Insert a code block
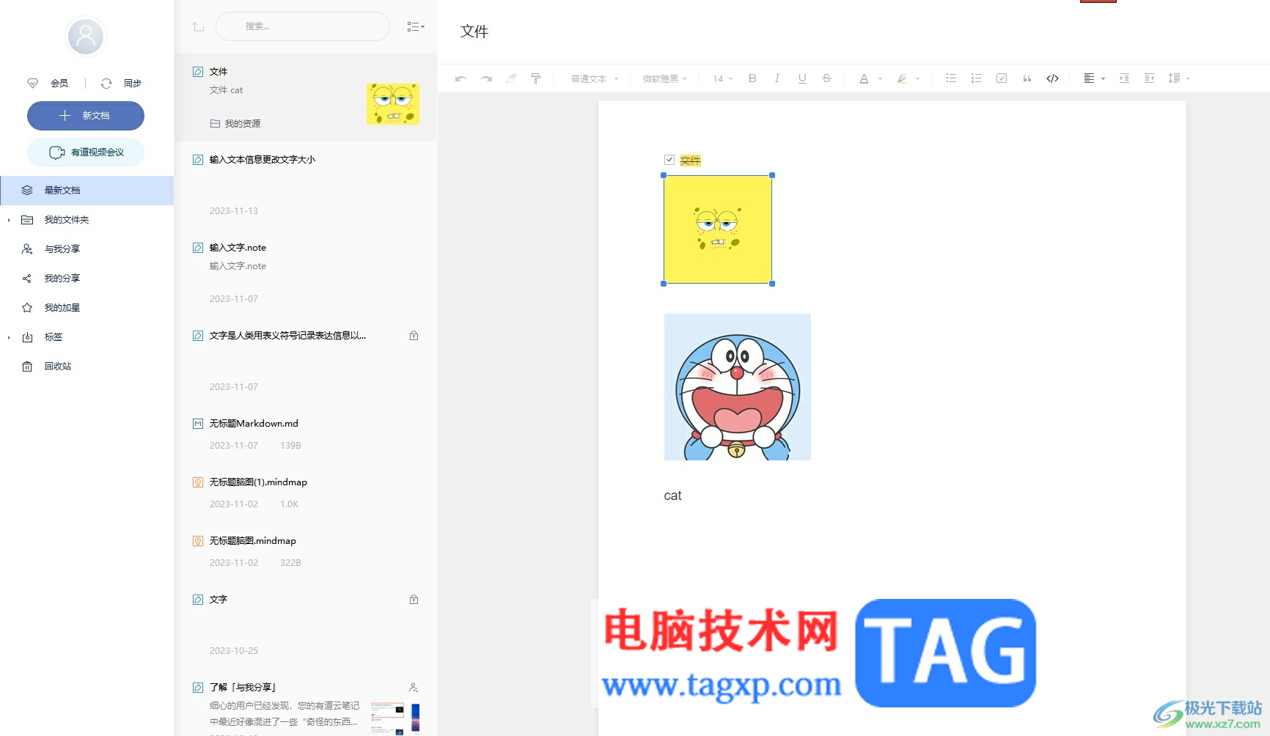Screen dimensions: 1270x736 pyautogui.click(x=1052, y=78)
